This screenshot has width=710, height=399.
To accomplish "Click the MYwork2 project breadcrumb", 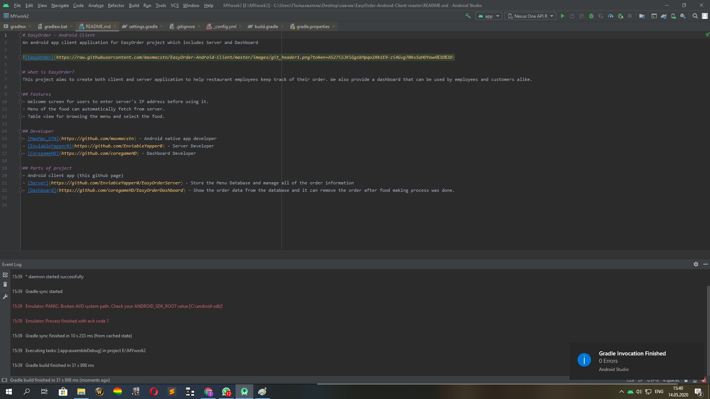I will click(16, 16).
